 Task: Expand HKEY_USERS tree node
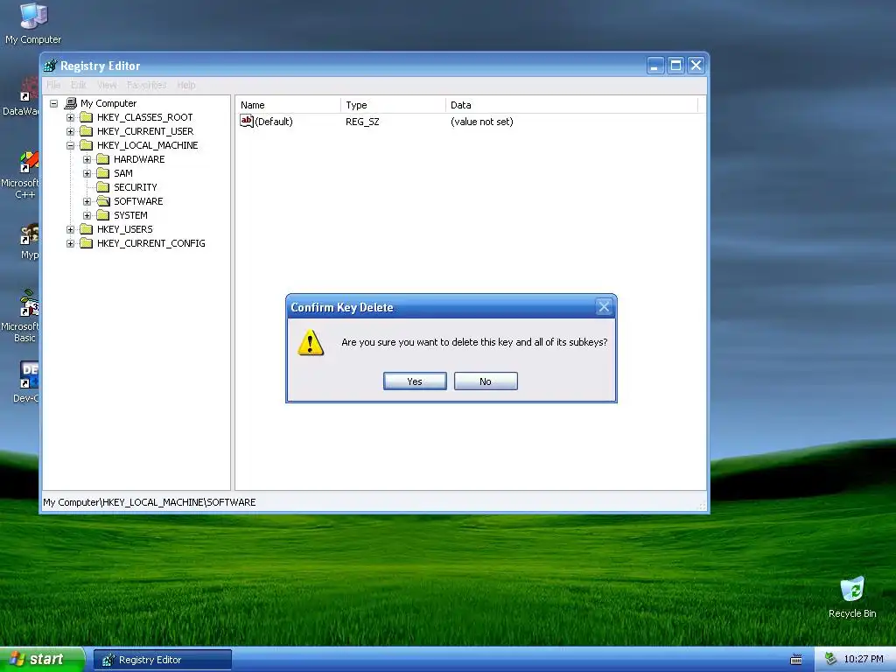[x=70, y=230]
